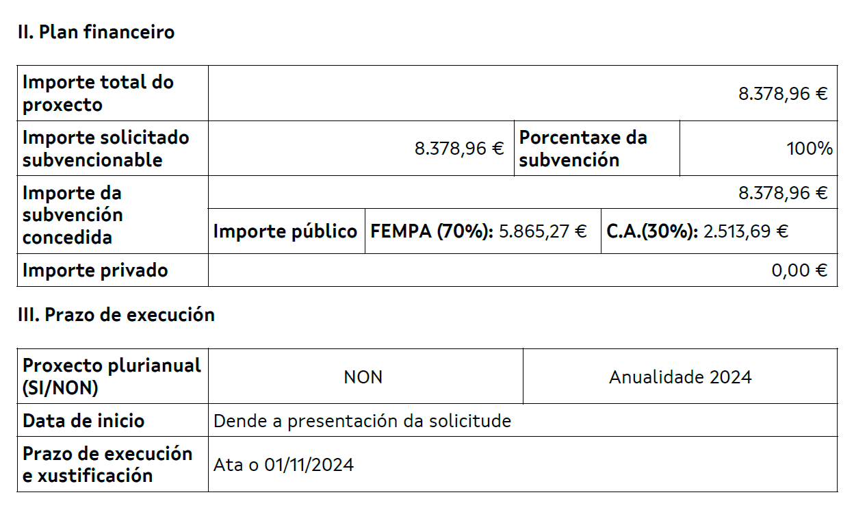Screen dimensions: 867x510
Task: Select the "Dende a presentación da solicitude" text
Action: tap(362, 420)
